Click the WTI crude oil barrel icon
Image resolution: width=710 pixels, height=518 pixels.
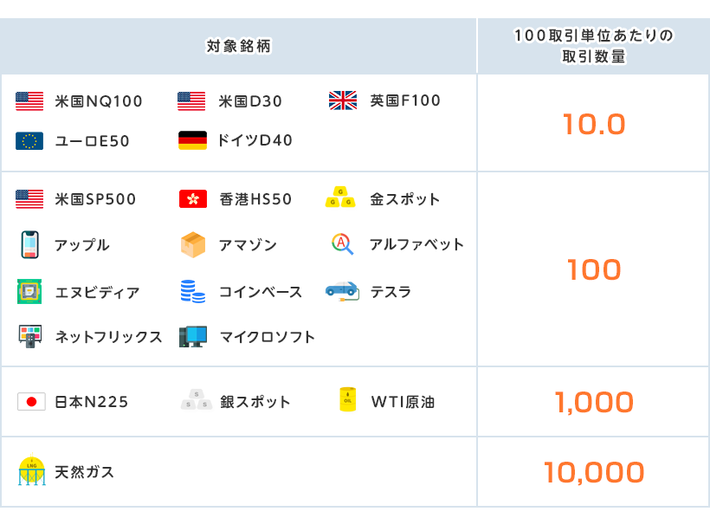point(347,400)
